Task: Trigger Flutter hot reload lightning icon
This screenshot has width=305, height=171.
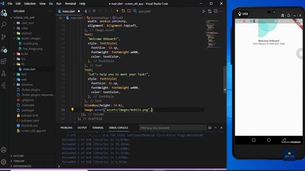Action: pyautogui.click(x=117, y=11)
